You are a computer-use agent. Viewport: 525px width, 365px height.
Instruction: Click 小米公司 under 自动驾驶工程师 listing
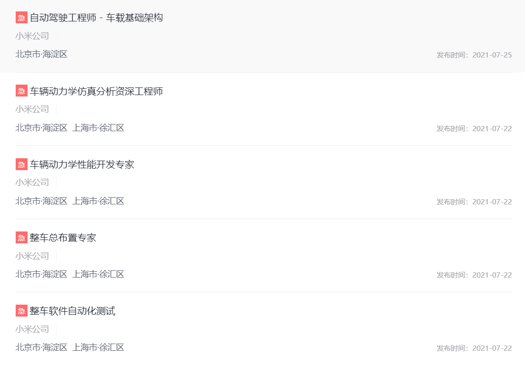point(32,36)
